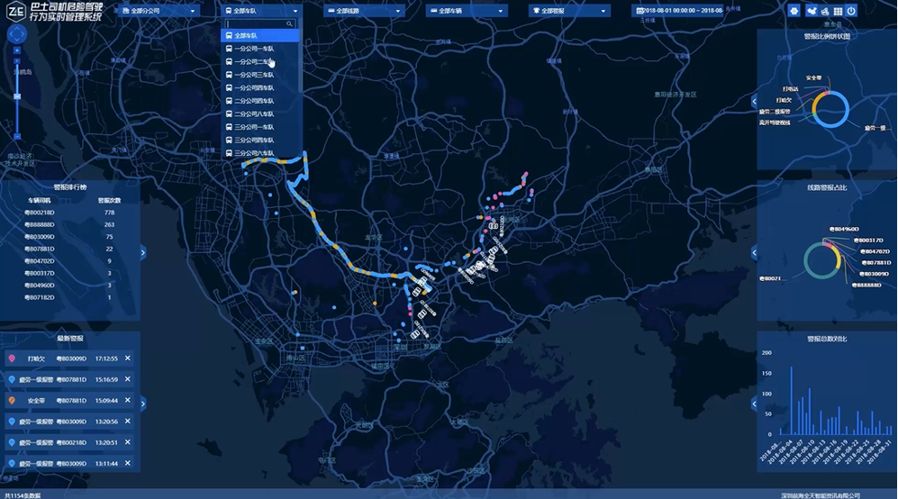The image size is (898, 499).
Task: Dismiss the 安全带 15:09:44 alarm
Action: pos(128,400)
